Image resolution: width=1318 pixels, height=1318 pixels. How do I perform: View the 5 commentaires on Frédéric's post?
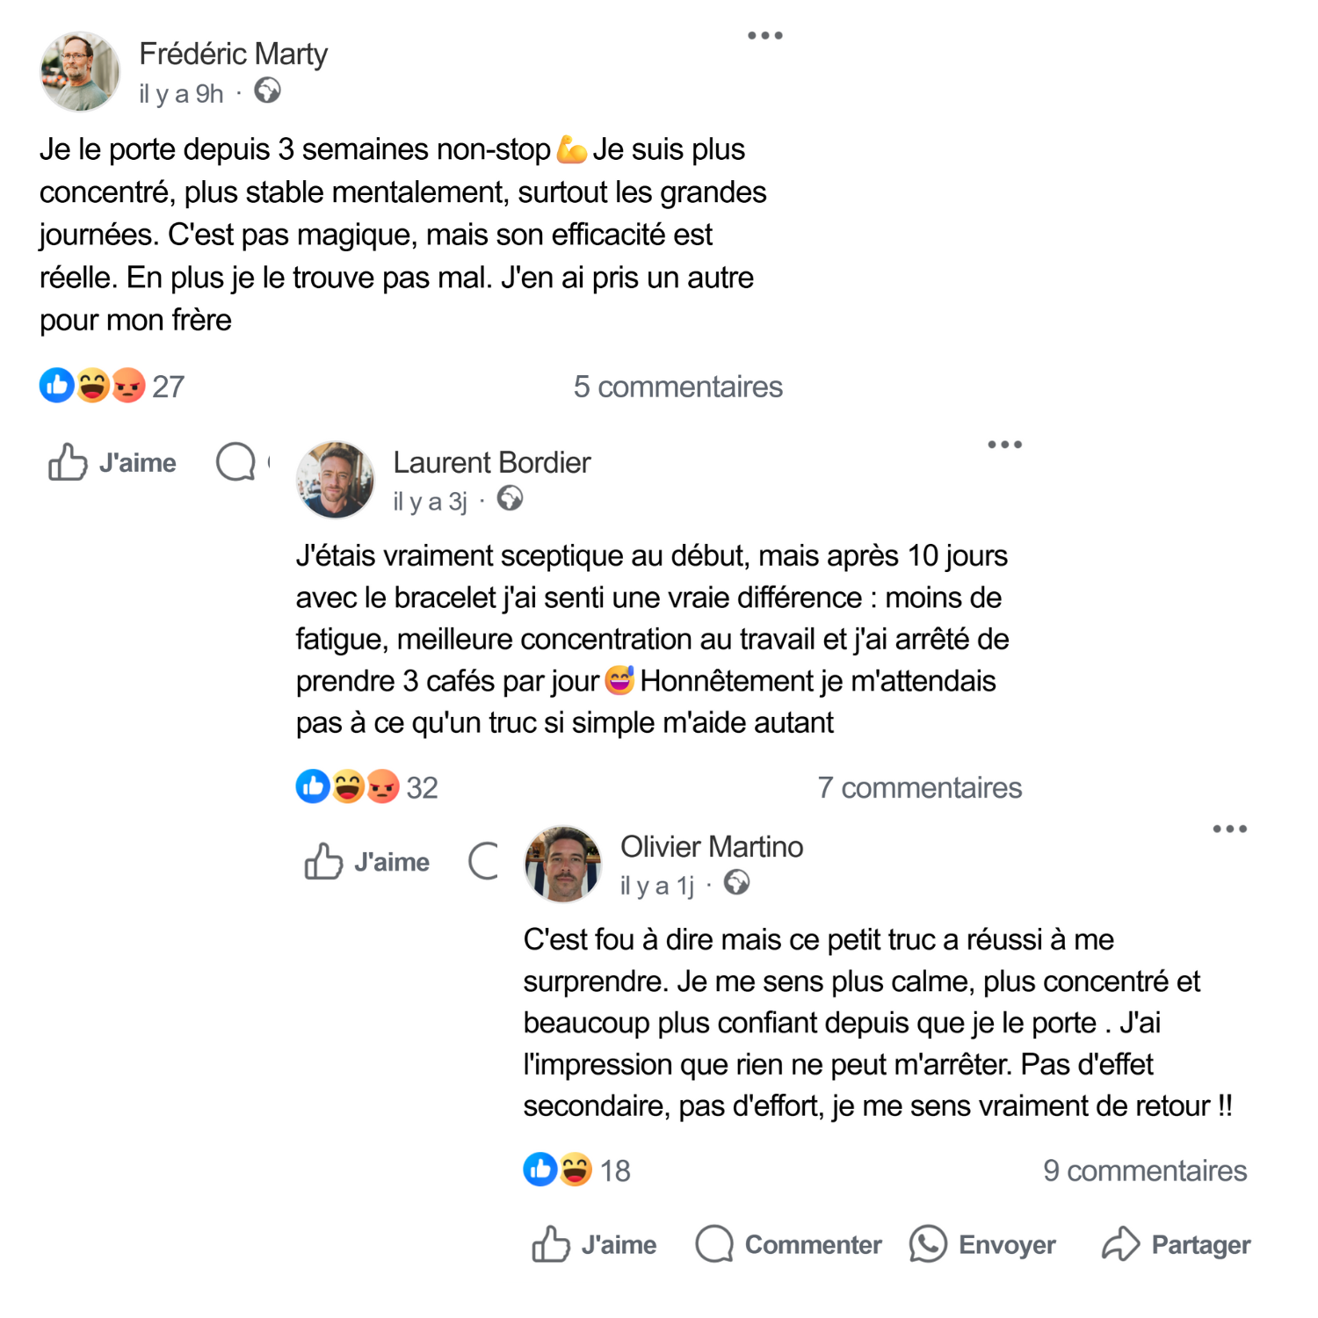677,387
